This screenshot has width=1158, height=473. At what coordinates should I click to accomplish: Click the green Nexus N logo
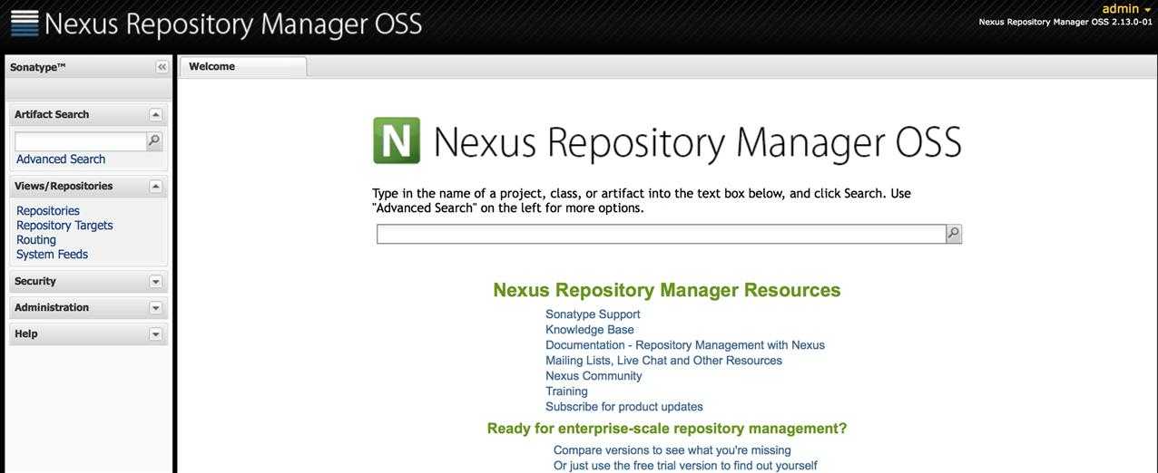point(397,140)
